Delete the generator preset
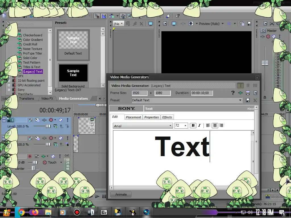 point(255,100)
